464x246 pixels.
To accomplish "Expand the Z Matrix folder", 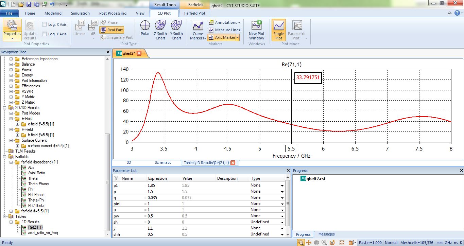I will (11, 102).
